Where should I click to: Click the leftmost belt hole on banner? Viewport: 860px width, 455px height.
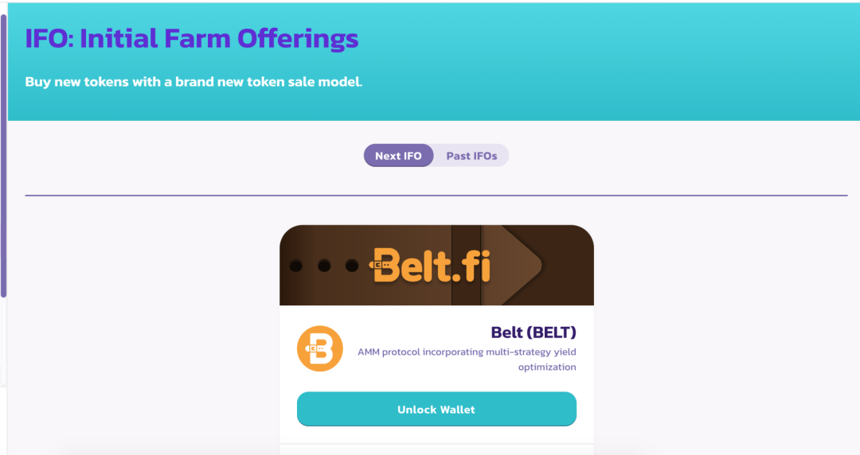click(x=296, y=265)
